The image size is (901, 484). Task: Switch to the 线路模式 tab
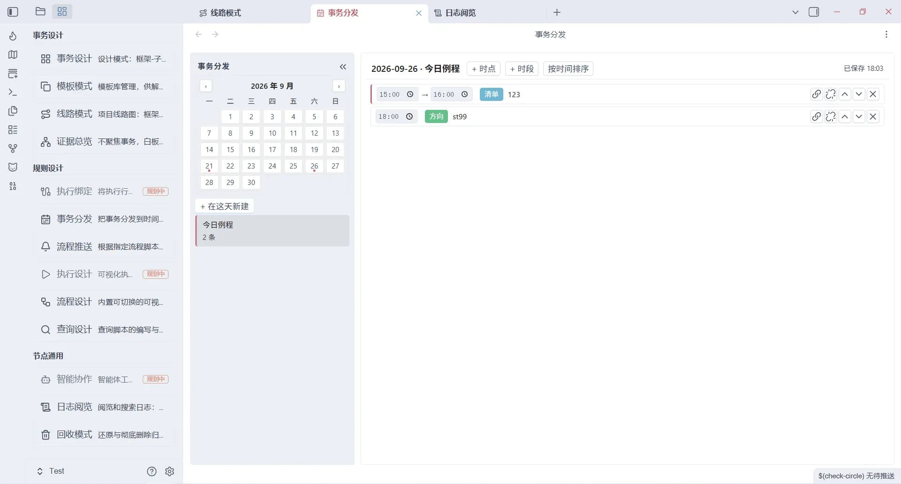point(252,13)
